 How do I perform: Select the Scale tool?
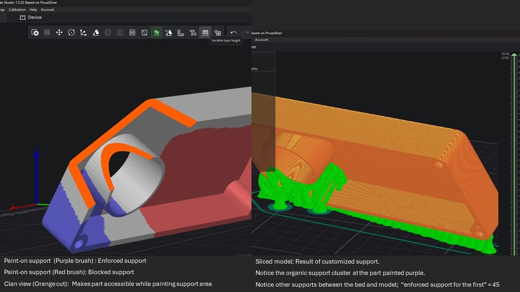click(x=83, y=32)
